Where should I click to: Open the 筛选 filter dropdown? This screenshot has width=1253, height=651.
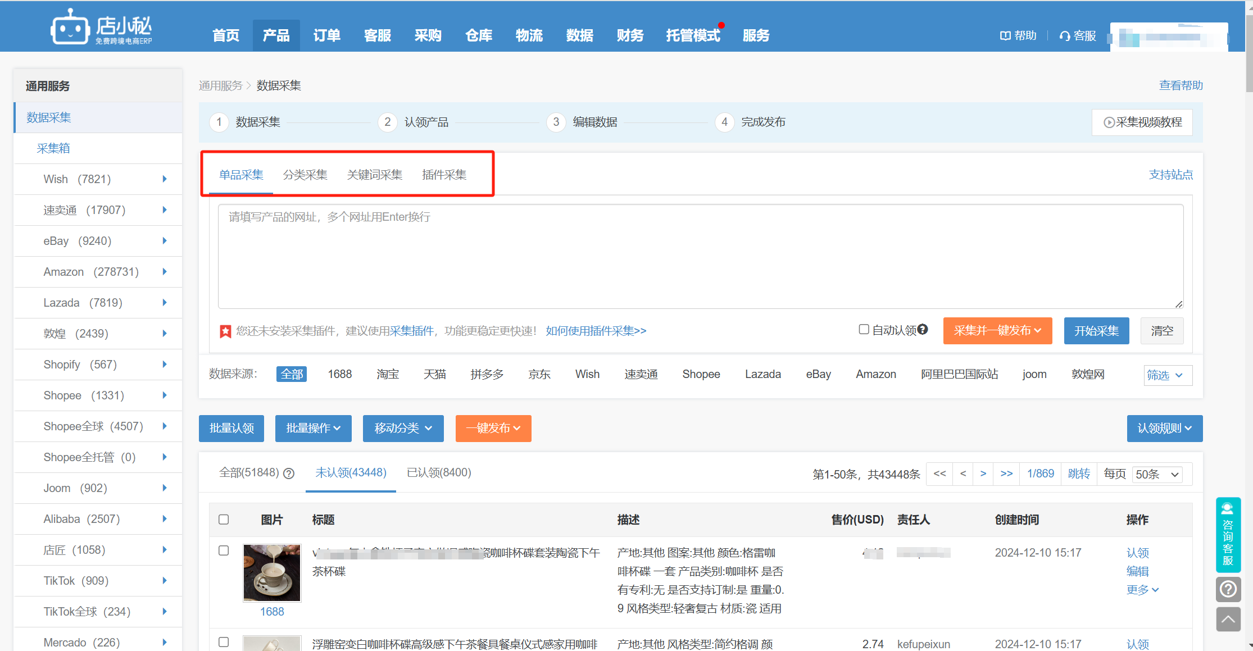pos(1168,375)
